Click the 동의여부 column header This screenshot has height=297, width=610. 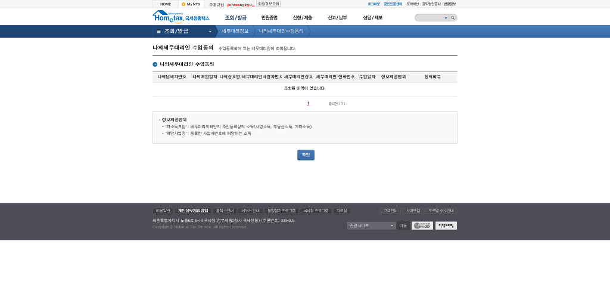click(x=432, y=77)
